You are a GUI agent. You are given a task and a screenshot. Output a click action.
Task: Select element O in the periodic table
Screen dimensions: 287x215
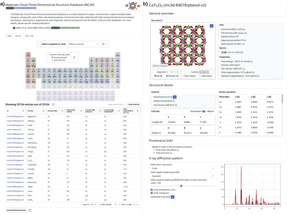[107, 60]
